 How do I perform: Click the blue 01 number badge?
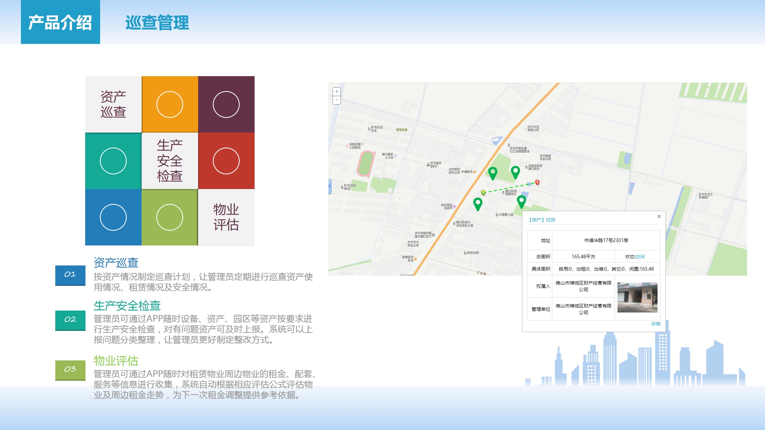point(70,275)
